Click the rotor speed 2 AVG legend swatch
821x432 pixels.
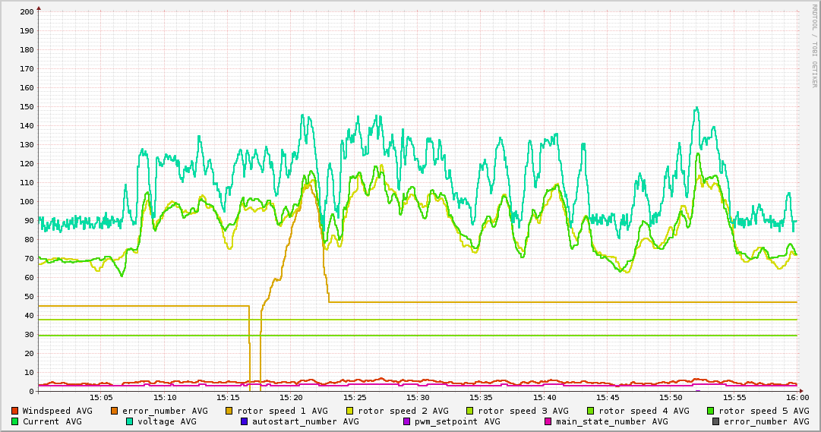tap(350, 411)
